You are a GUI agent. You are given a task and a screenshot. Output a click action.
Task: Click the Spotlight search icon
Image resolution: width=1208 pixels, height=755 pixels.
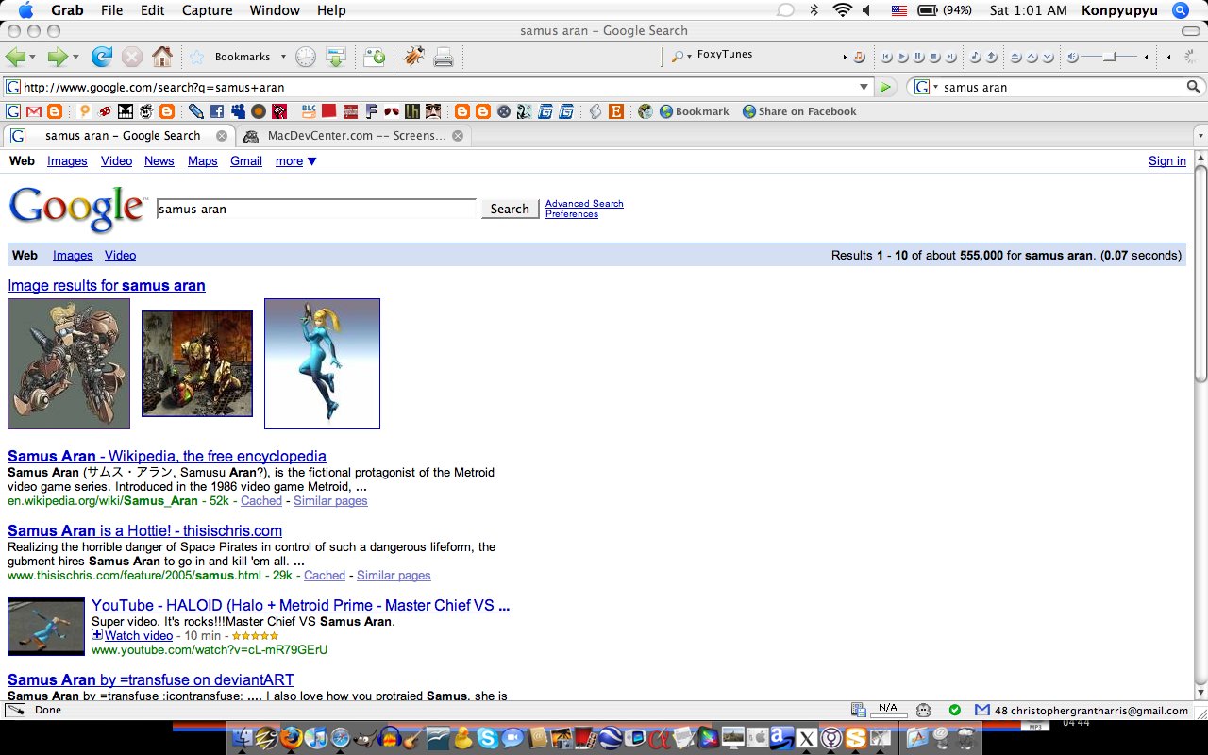1180,10
